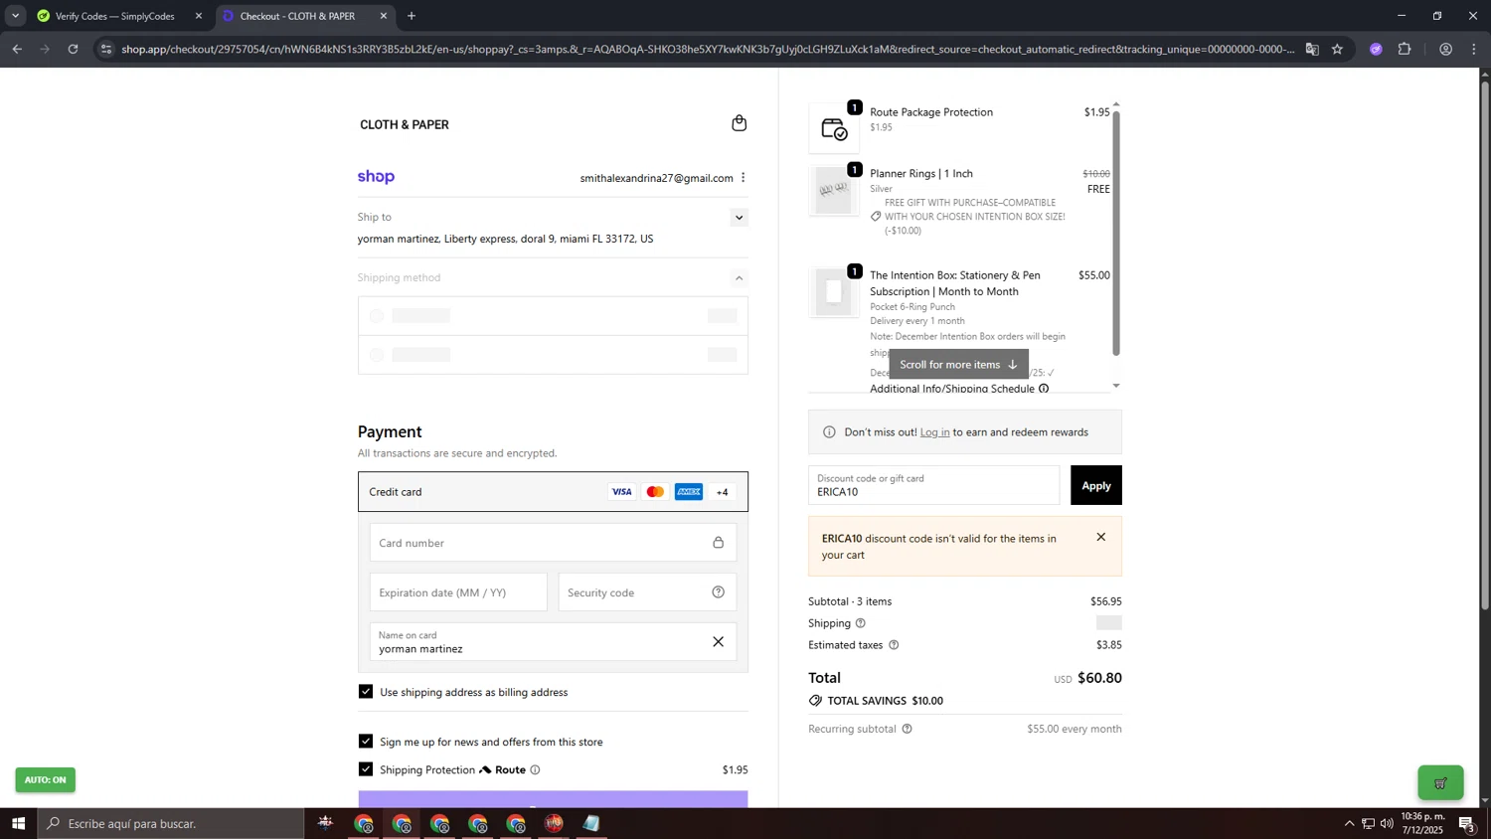Switch to Verify Codes — SimplyCodes tab

coord(114,16)
